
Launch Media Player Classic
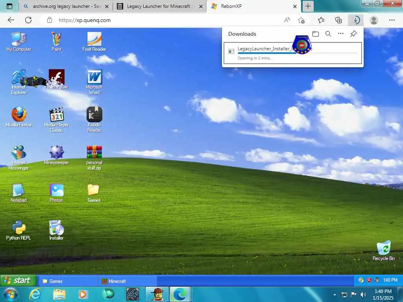pos(56,120)
